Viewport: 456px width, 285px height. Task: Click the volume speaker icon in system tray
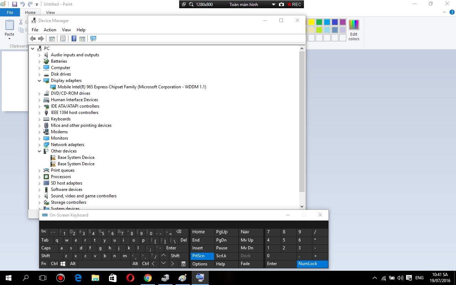[400, 278]
